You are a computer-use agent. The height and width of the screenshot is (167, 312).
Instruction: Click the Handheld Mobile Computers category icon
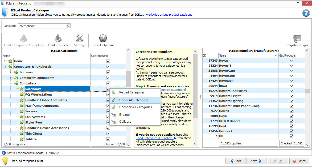tap(22, 100)
